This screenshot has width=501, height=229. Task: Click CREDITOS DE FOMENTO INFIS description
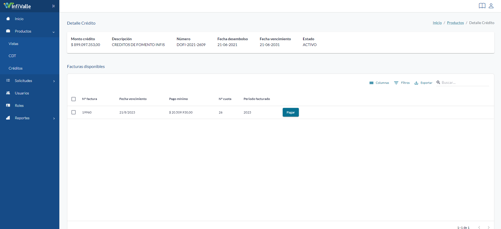(x=138, y=45)
